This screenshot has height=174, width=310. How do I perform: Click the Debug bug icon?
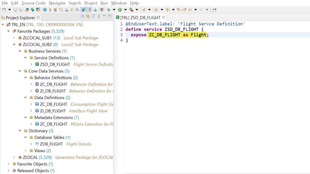[109, 10]
